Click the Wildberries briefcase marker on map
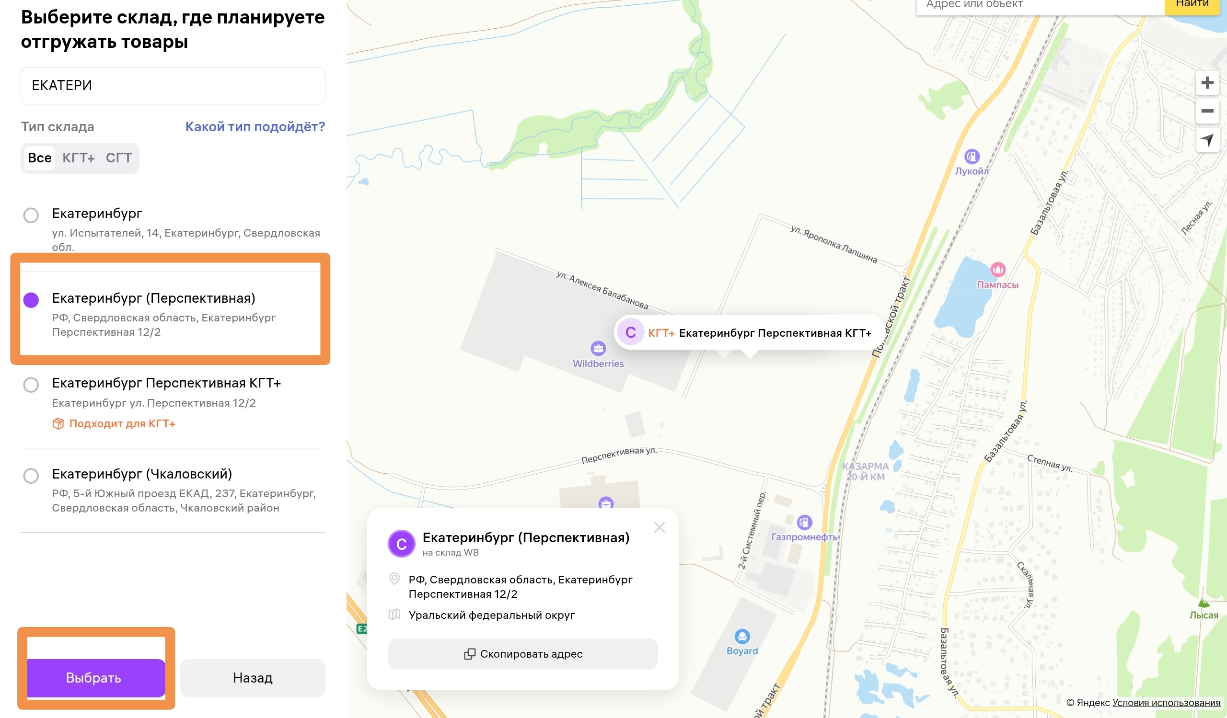Screen dimensions: 1227x718 (x=598, y=348)
